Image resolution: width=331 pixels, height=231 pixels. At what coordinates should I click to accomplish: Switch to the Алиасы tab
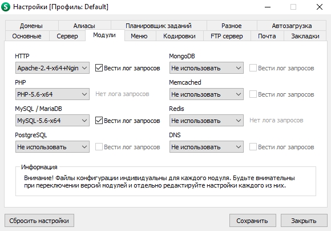tap(84, 26)
